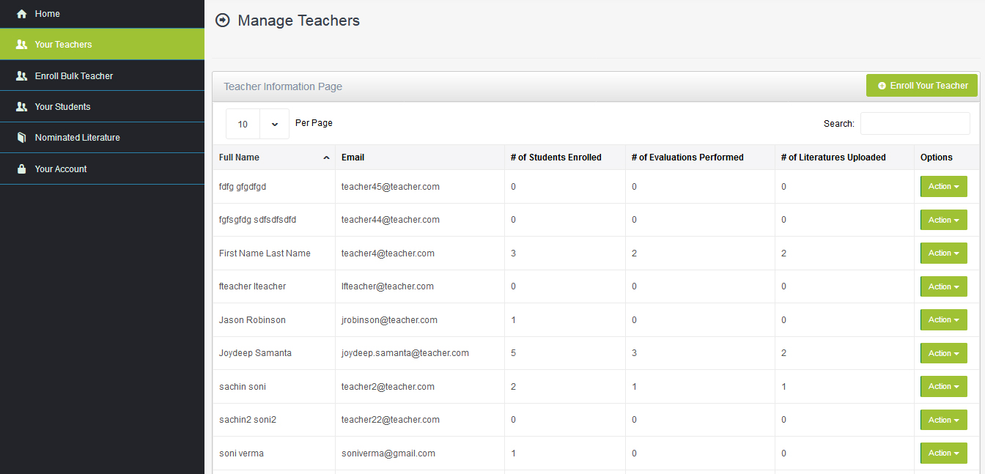Open the Home menu item
985x474 pixels.
click(x=102, y=14)
